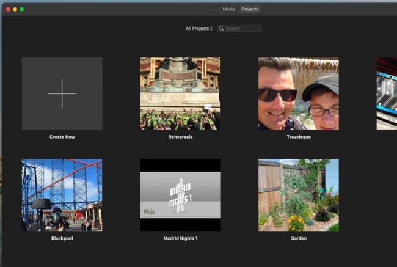Click the Travelogue project name
397x267 pixels.
coord(298,137)
